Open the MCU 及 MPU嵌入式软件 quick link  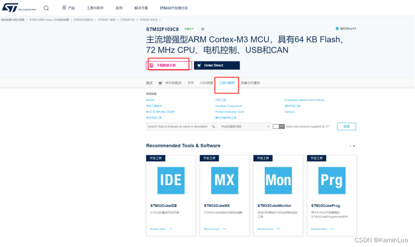160,112
